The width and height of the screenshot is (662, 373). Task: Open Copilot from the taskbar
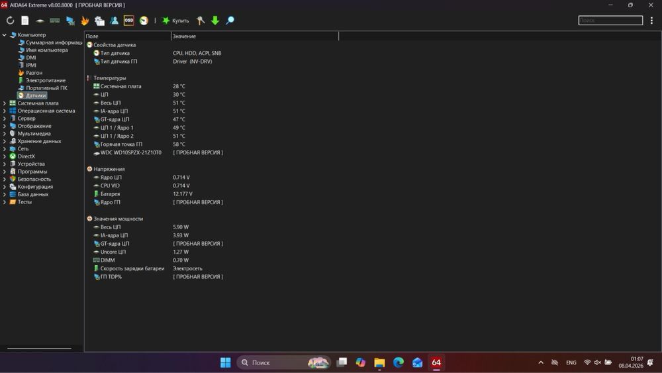(x=360, y=362)
